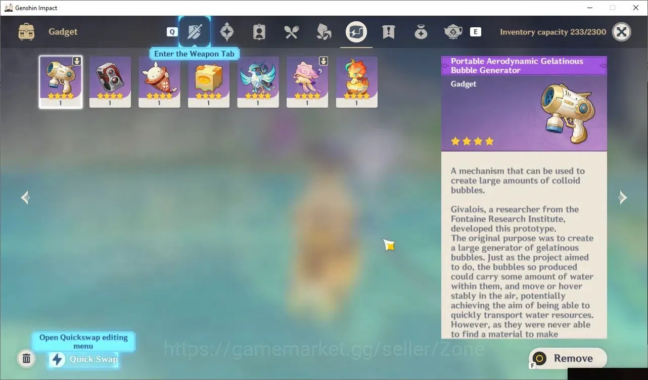Choose the pink jellyfish gadget item
648x380 pixels.
307,82
